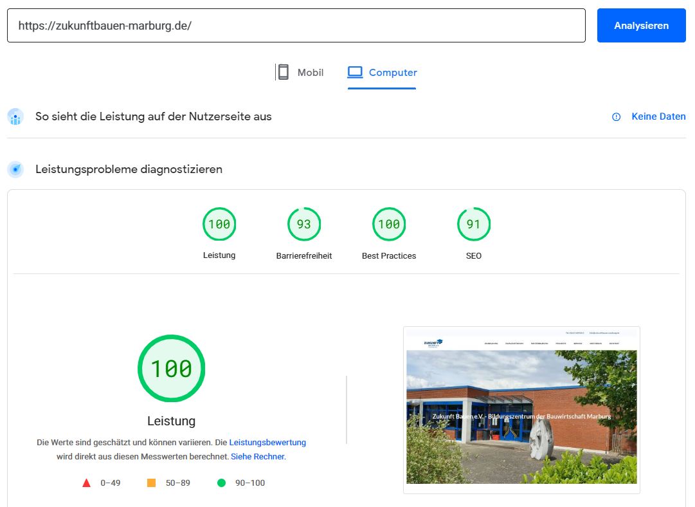The width and height of the screenshot is (695, 507).
Task: Click the field data icon beside 'So sieht die Leistung'
Action: 15,117
